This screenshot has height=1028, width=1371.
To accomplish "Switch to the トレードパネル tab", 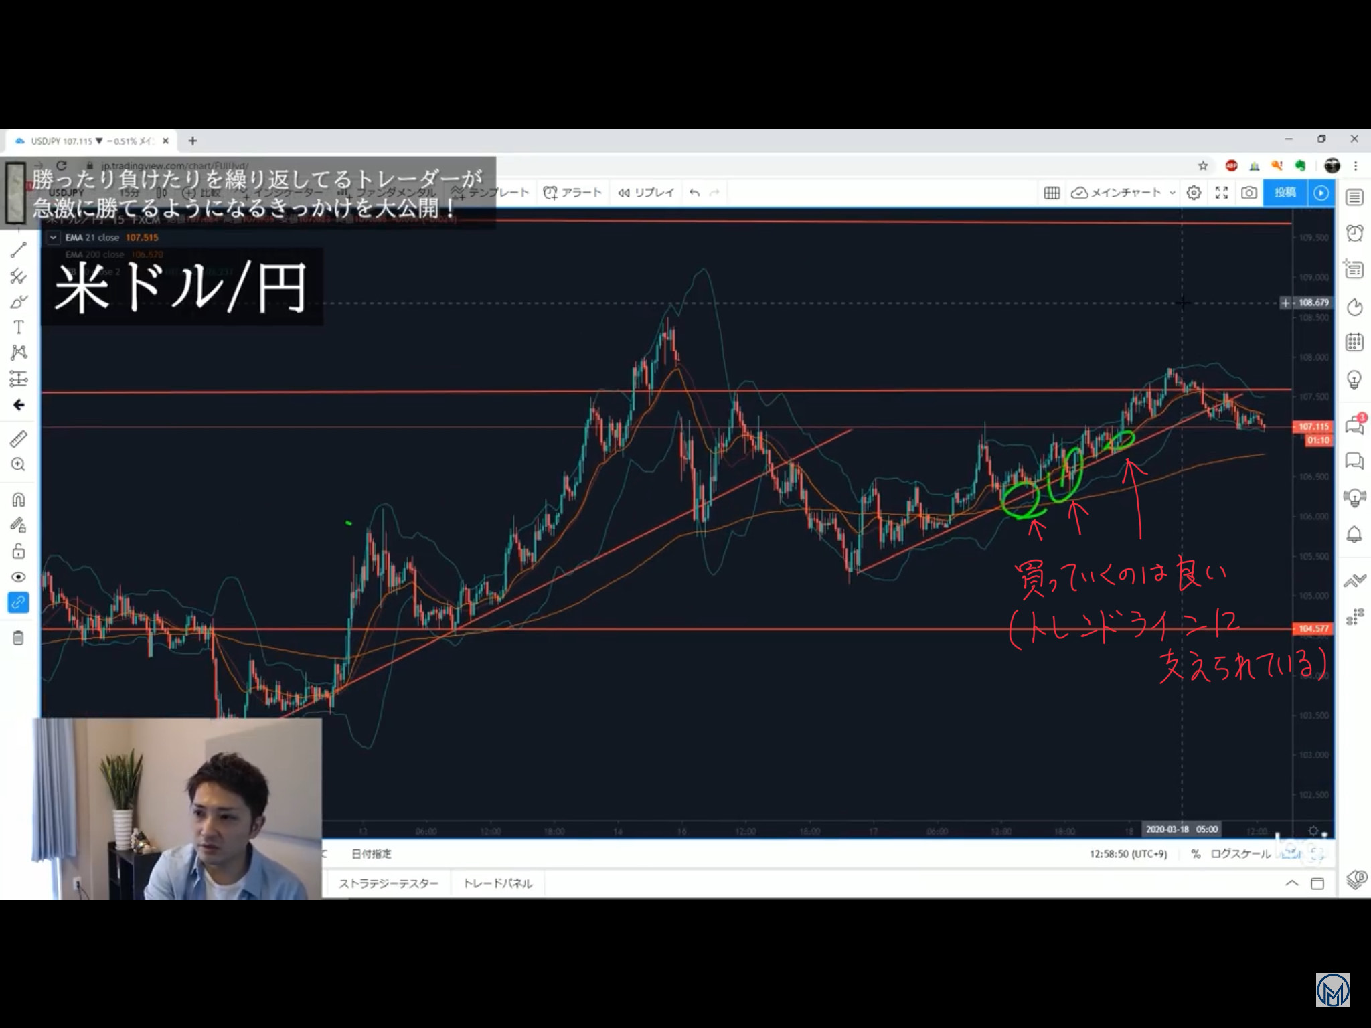I will click(x=497, y=883).
